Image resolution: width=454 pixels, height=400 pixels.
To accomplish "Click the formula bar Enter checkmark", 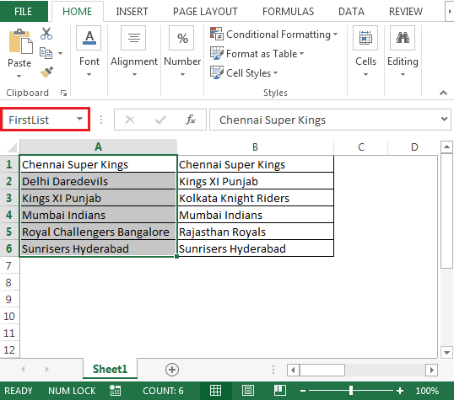I will pos(160,120).
